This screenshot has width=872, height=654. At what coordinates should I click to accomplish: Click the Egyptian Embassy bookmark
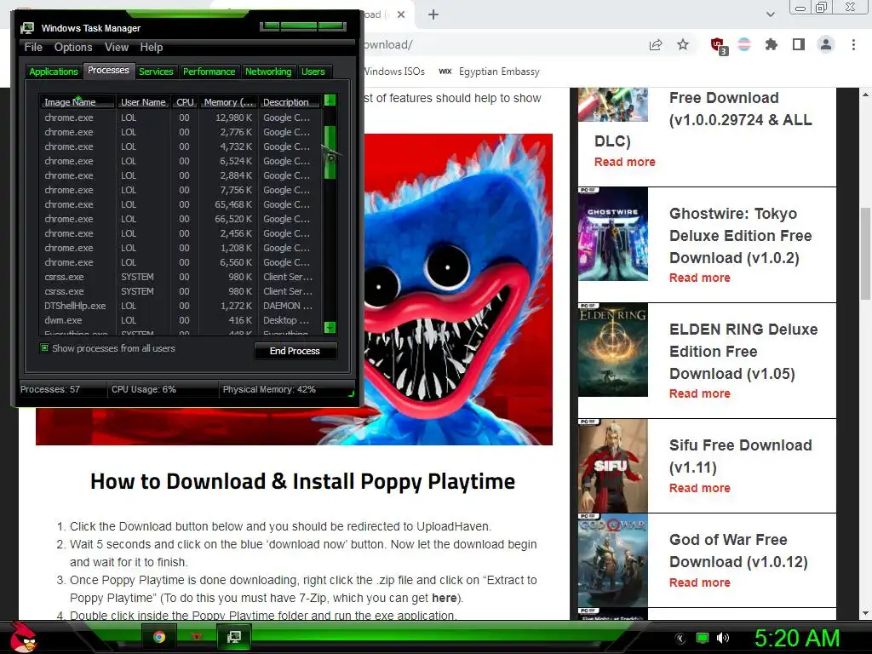(489, 72)
